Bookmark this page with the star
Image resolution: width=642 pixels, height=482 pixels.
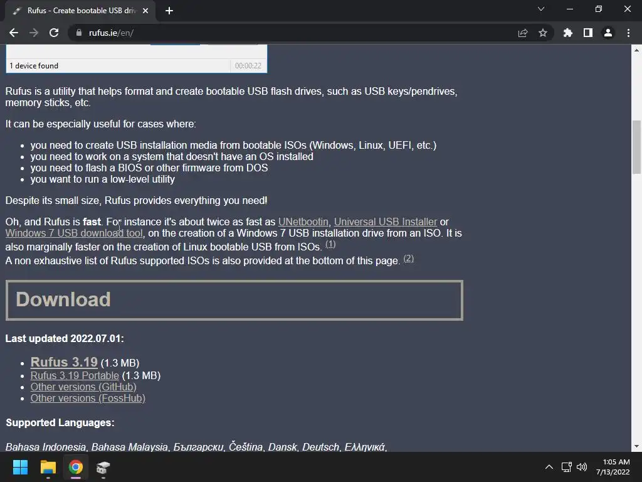click(543, 33)
